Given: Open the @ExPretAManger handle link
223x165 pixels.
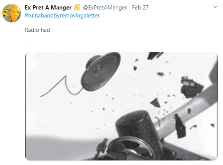Looking at the screenshot, I should click(x=105, y=8).
